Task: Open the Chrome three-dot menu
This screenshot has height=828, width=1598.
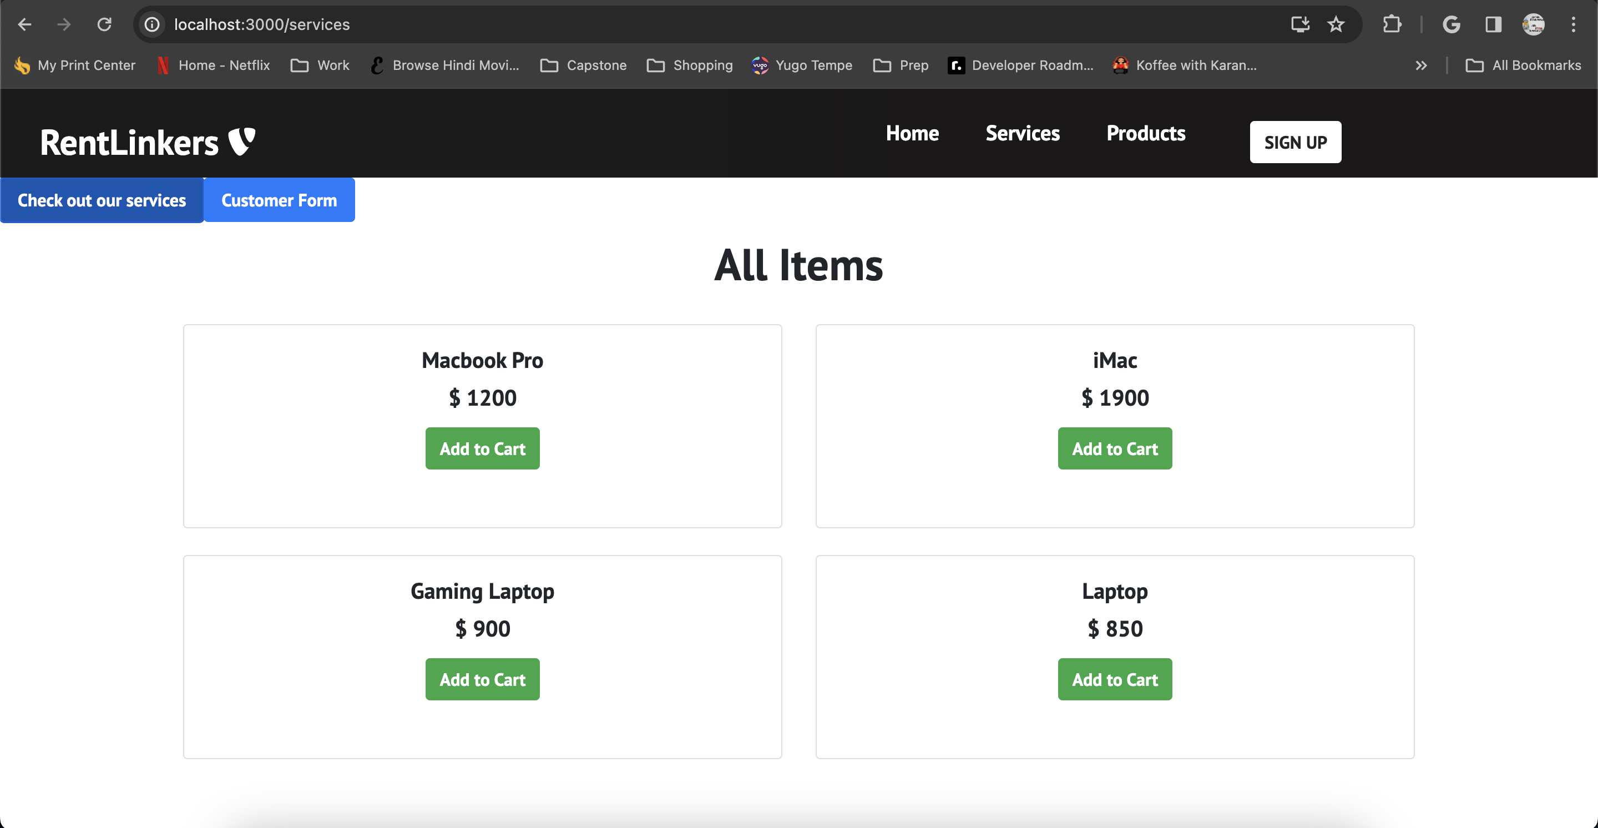Action: [1573, 24]
